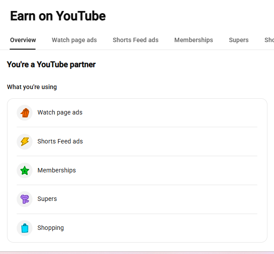Select the Supers tab

point(239,40)
